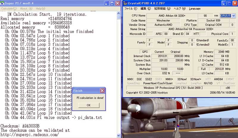Click the 'PI value output -> pi_data.txt' line
Viewport: 238px width, 138px height.
point(54,118)
